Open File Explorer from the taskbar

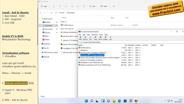[114, 101]
